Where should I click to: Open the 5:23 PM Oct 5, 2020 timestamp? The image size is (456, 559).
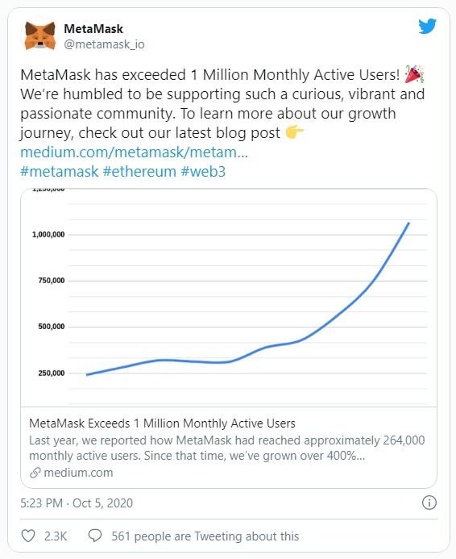(x=77, y=503)
